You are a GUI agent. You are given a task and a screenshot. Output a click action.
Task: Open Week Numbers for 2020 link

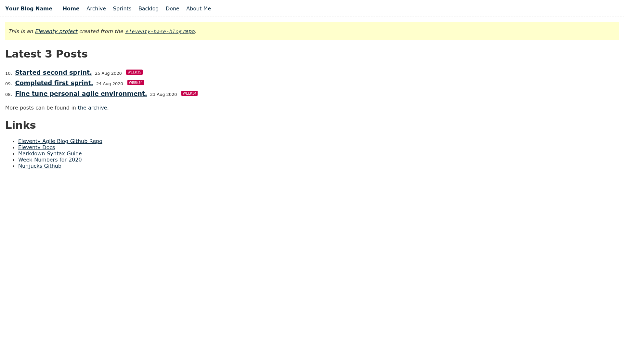tap(50, 160)
